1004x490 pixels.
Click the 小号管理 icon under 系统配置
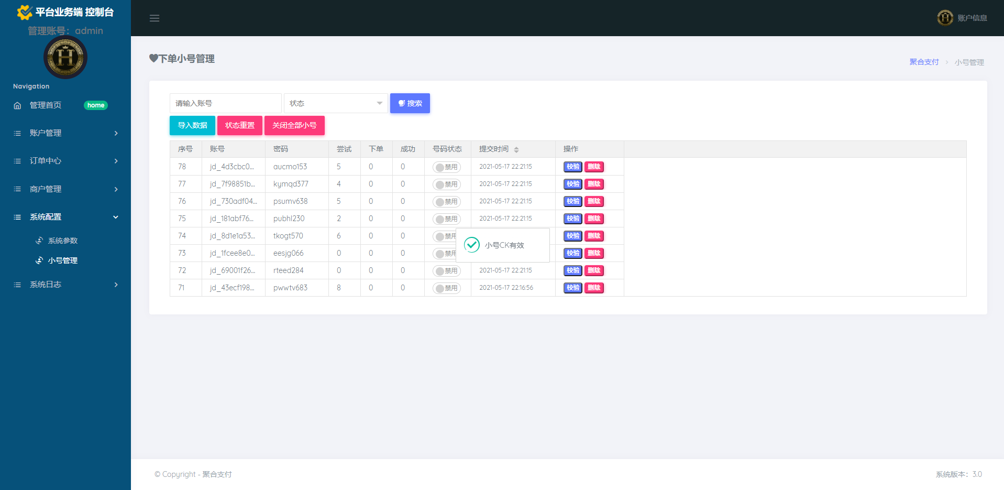[39, 260]
